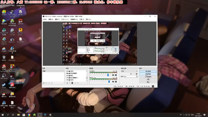Open the 配置文件(P) Profile menu
Screen dimensions: 208x117
tap(65, 19)
